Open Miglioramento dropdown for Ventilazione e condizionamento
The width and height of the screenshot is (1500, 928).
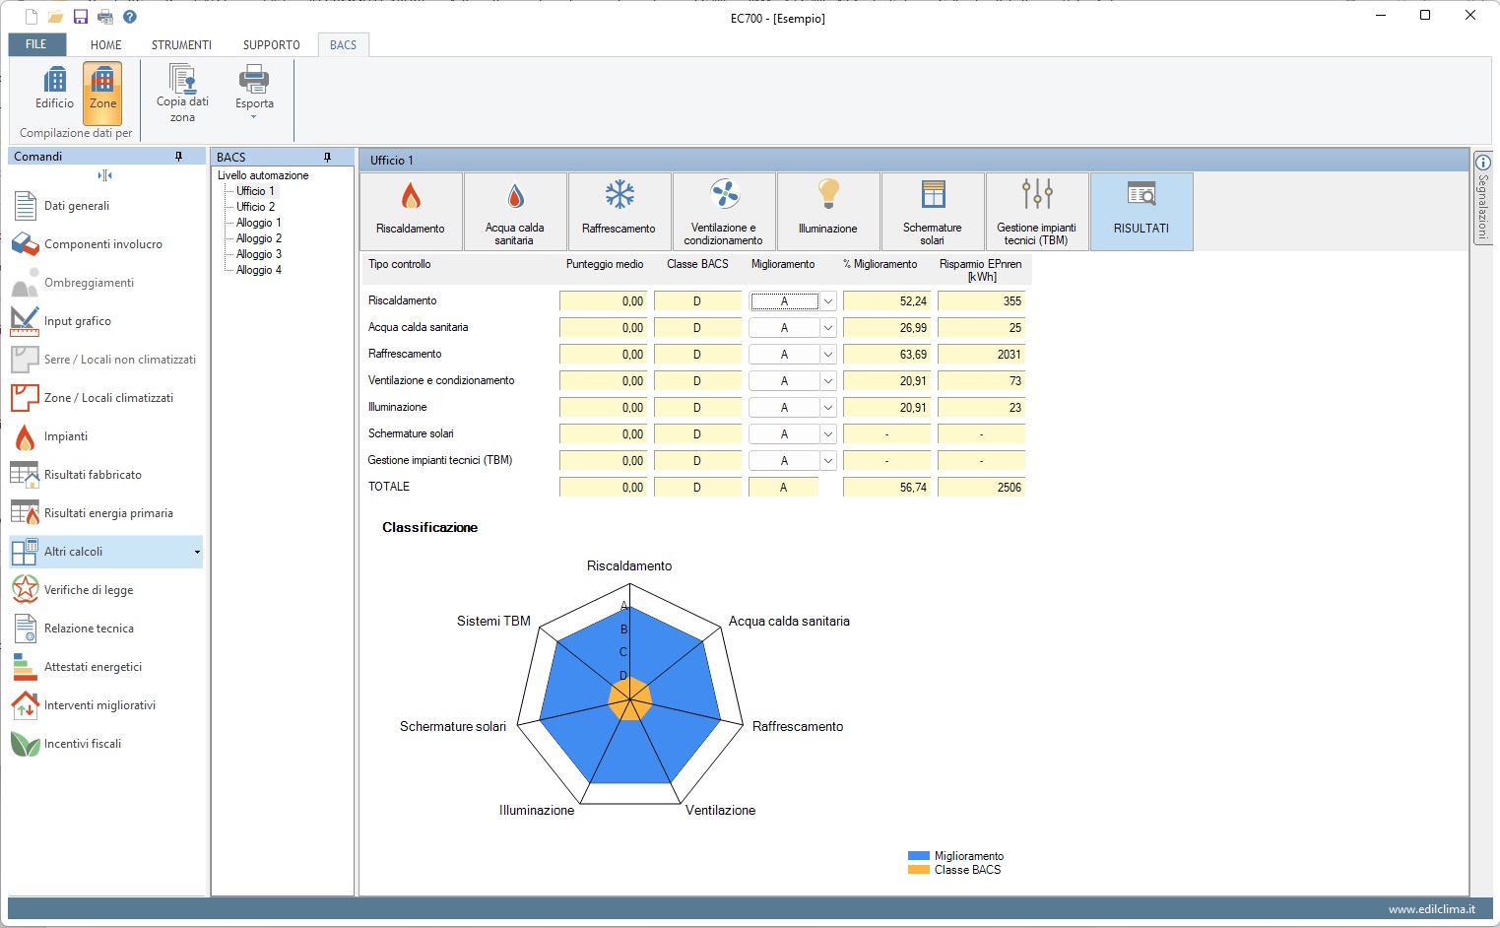(828, 381)
